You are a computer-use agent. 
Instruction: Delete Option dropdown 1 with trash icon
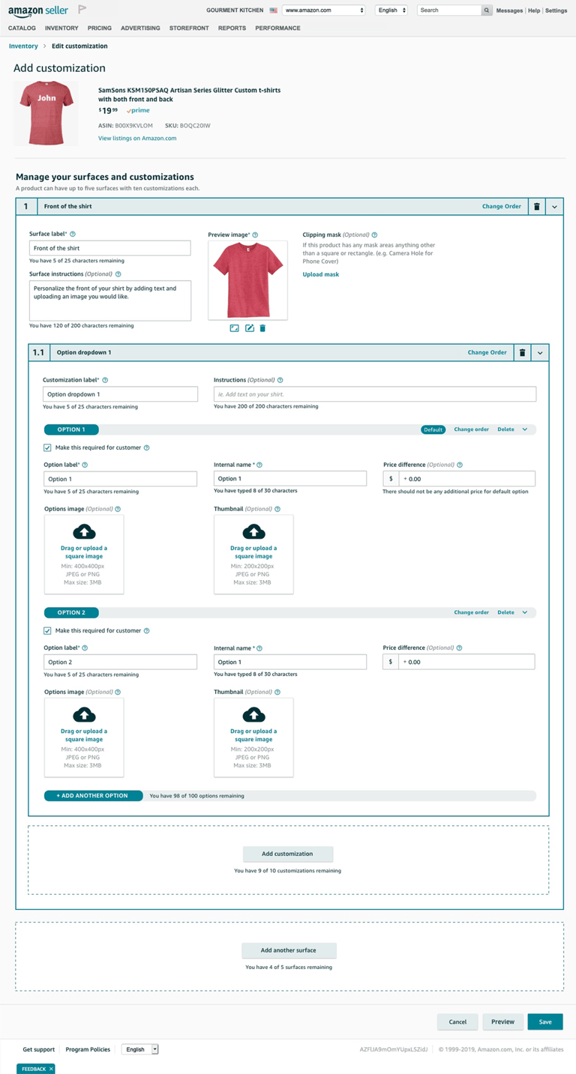pyautogui.click(x=523, y=352)
